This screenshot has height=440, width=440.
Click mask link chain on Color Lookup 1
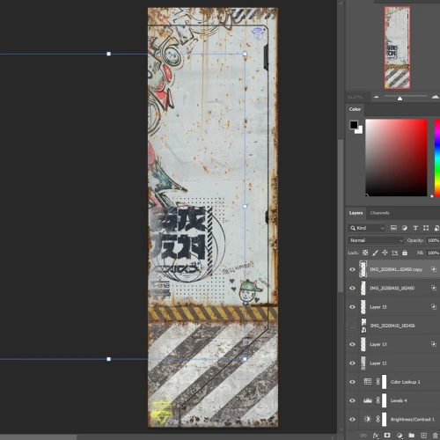(378, 382)
